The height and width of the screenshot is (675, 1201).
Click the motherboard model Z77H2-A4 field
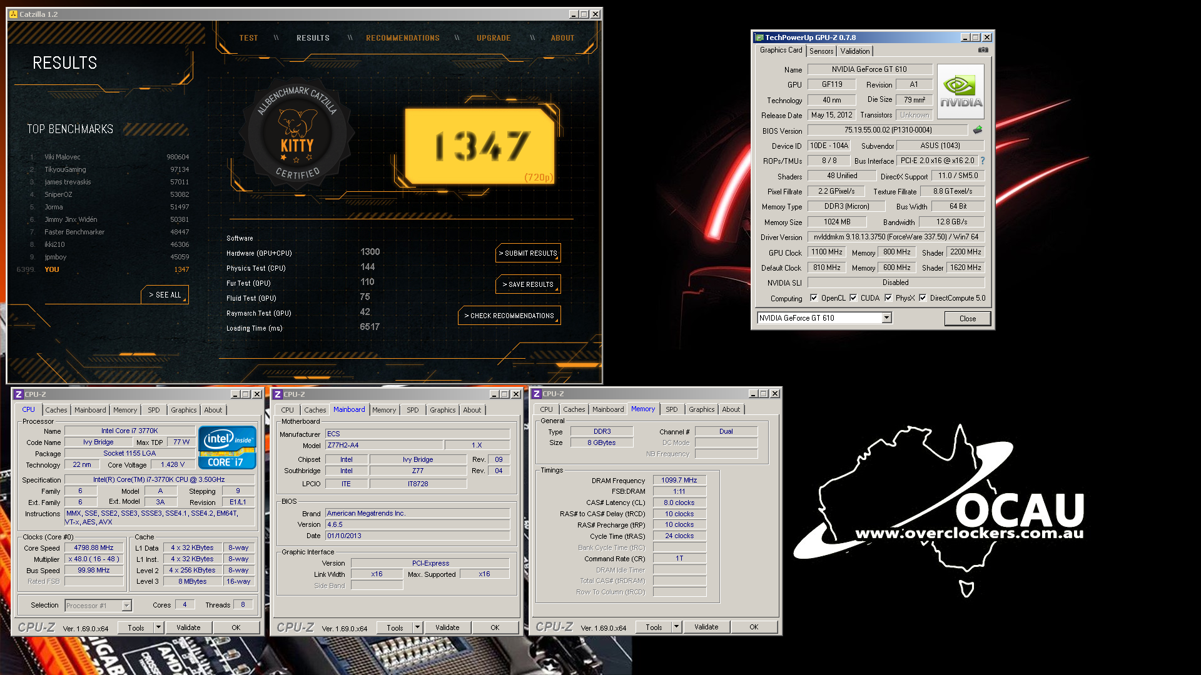point(384,445)
